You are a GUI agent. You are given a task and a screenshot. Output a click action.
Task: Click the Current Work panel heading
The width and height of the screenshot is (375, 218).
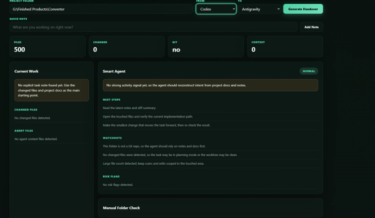pyautogui.click(x=26, y=71)
